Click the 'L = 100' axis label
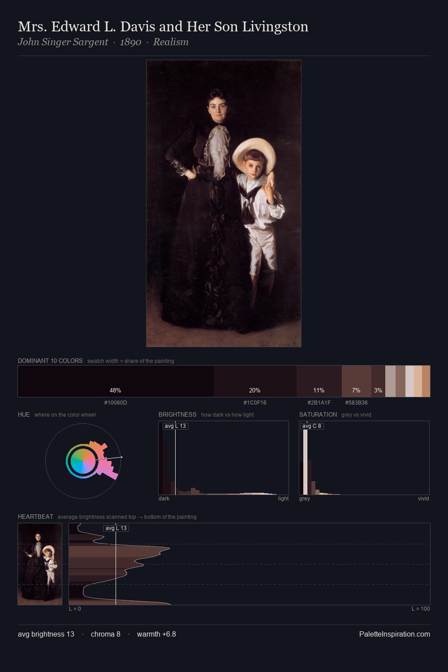The width and height of the screenshot is (448, 672). click(x=421, y=609)
